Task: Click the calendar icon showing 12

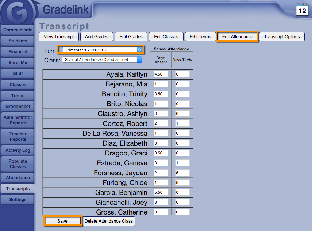Action: pos(302,9)
